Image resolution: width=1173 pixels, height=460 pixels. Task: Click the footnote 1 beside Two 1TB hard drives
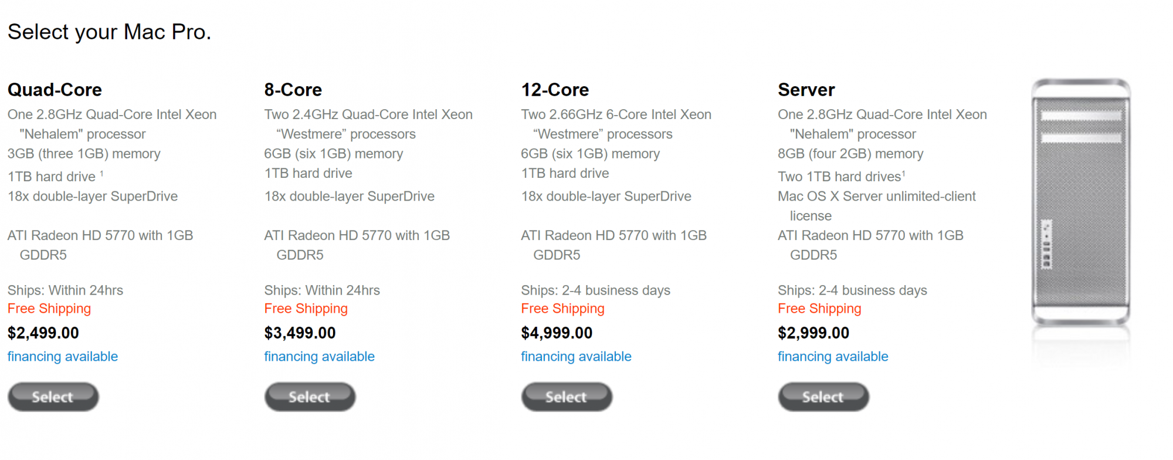pyautogui.click(x=904, y=174)
